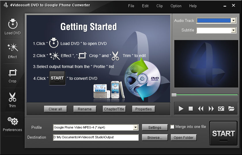
Task: Enable Merge into one file checkbox
Action: [x=172, y=126]
